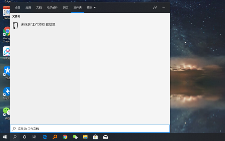
Task: Open the three-dots options menu
Action: (x=163, y=7)
